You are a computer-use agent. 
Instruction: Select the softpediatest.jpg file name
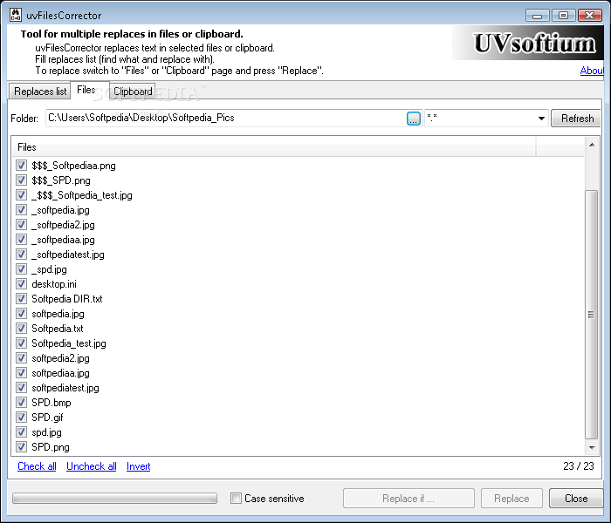tap(65, 388)
